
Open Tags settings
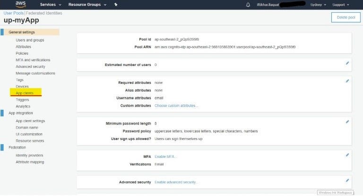pyautogui.click(x=19, y=80)
